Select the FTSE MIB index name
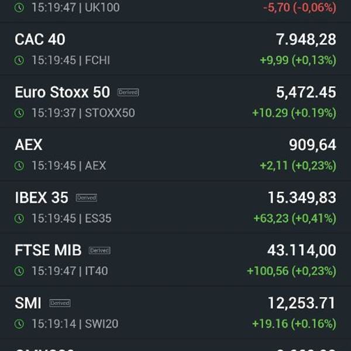The height and width of the screenshot is (351, 351). [48, 250]
